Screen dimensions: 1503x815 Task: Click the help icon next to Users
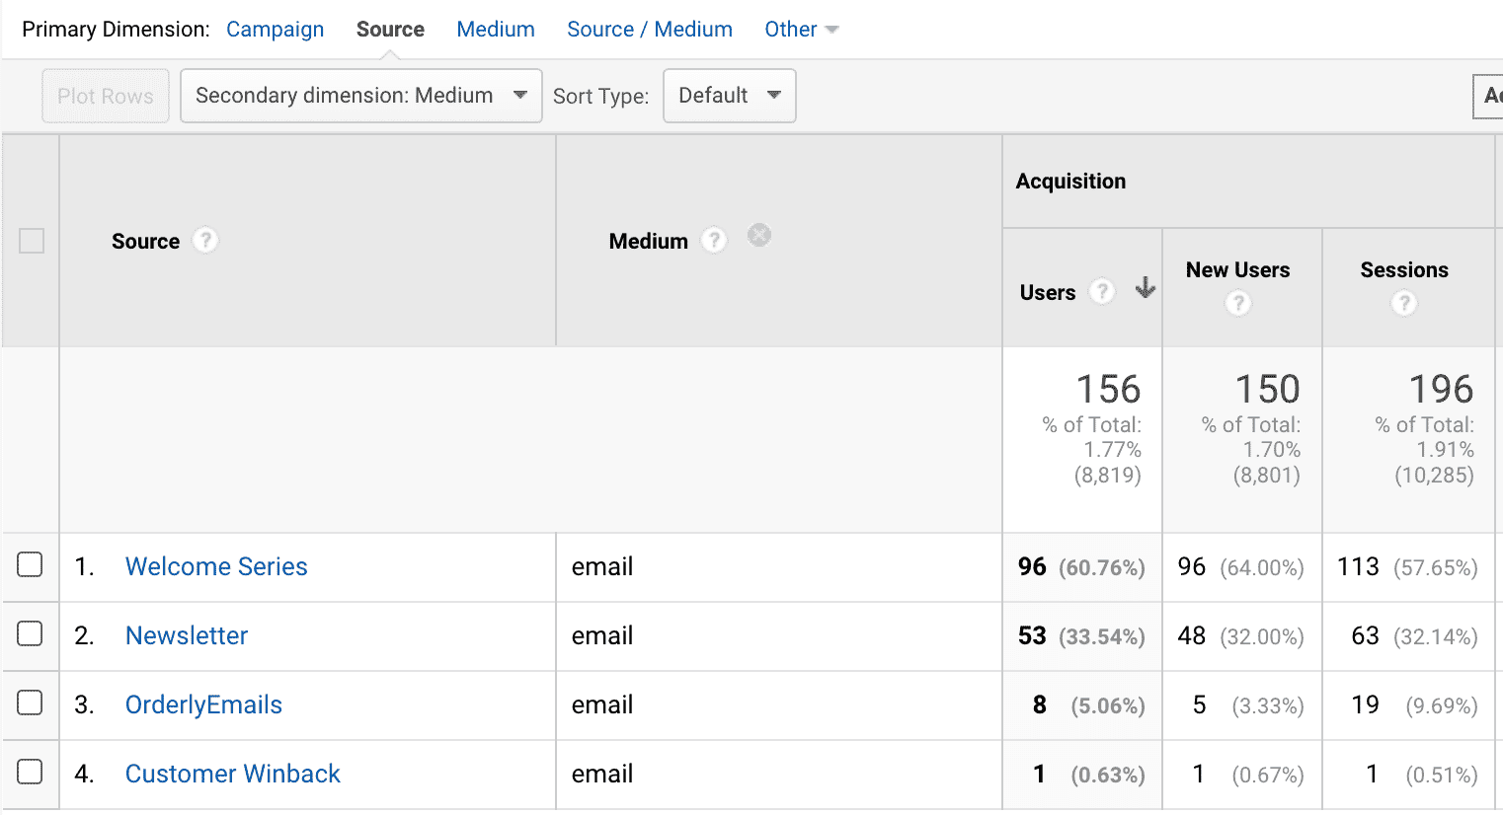[1101, 291]
